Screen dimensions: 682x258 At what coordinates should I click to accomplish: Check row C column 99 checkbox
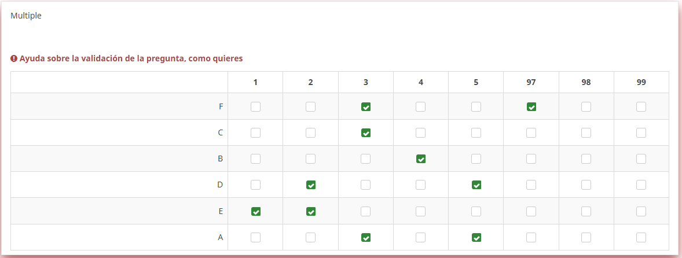pyautogui.click(x=641, y=133)
